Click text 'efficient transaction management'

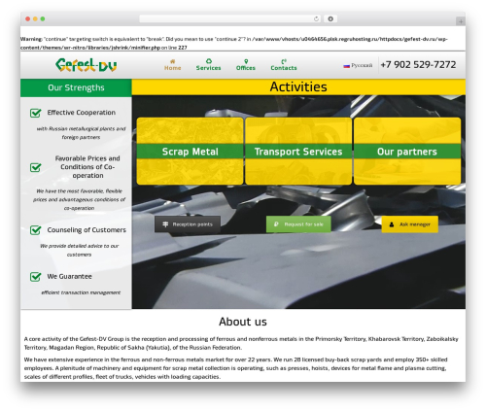pyautogui.click(x=81, y=292)
